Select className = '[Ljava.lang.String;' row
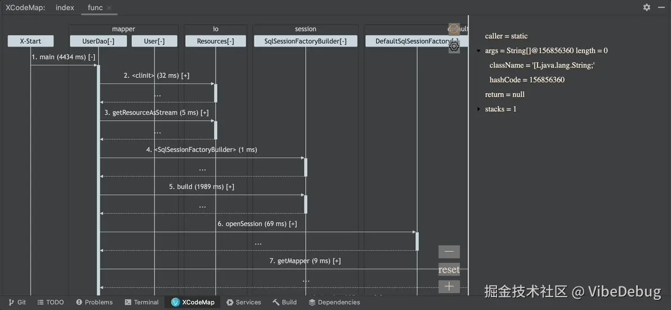The height and width of the screenshot is (310, 671). [x=543, y=65]
